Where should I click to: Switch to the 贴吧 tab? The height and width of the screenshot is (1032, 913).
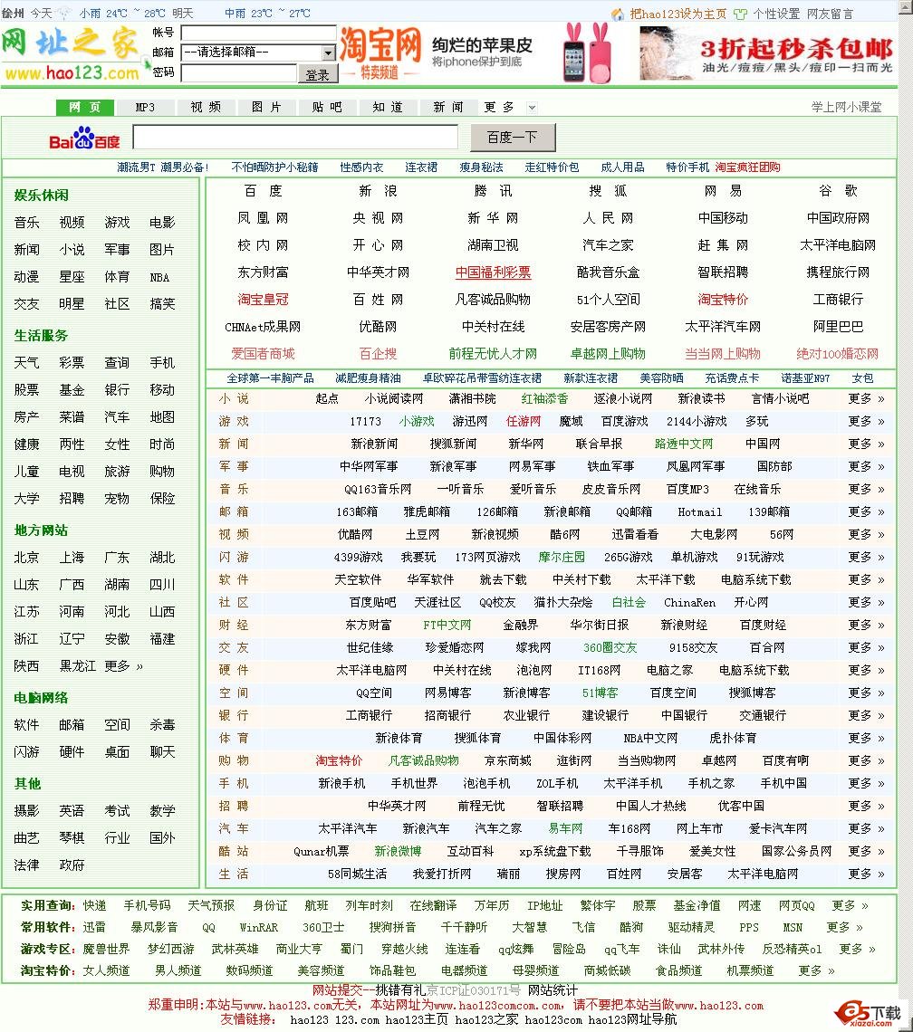coord(325,106)
